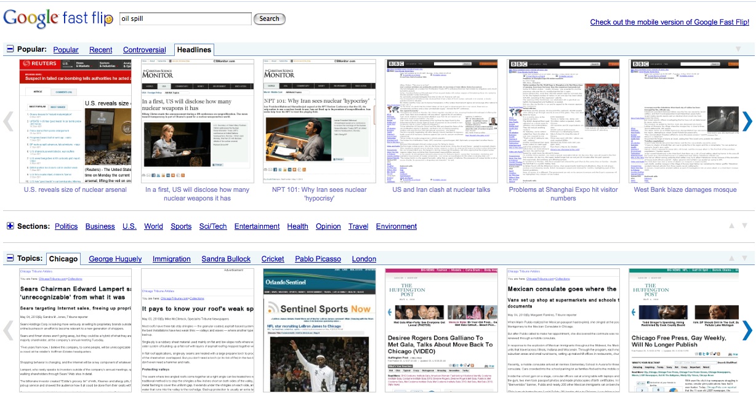The height and width of the screenshot is (393, 756).
Task: Move the Topics row down with its arrow
Action: 744,258
